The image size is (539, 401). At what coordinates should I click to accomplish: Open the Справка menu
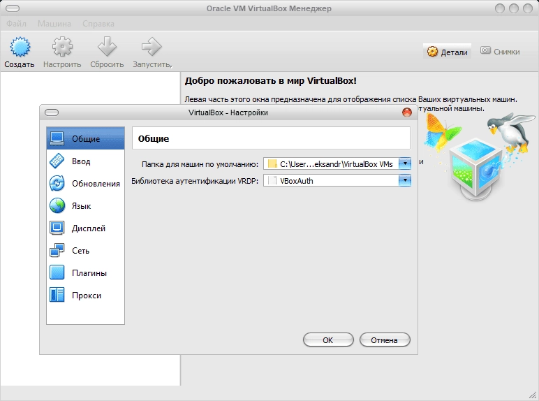(x=98, y=24)
